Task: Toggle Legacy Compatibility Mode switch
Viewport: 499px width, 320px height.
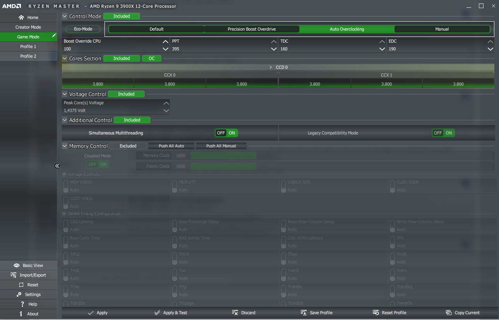Action: [x=443, y=133]
